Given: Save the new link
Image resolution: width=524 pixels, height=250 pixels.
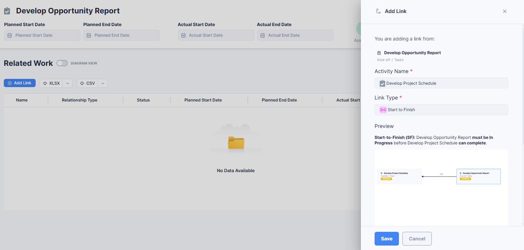Looking at the screenshot, I should coord(387,239).
